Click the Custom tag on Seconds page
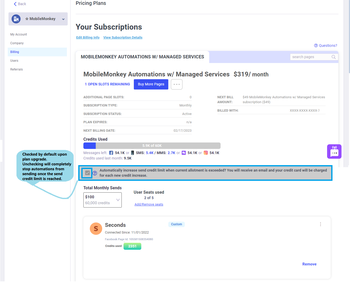Image resolution: width=350 pixels, height=286 pixels. point(177,224)
